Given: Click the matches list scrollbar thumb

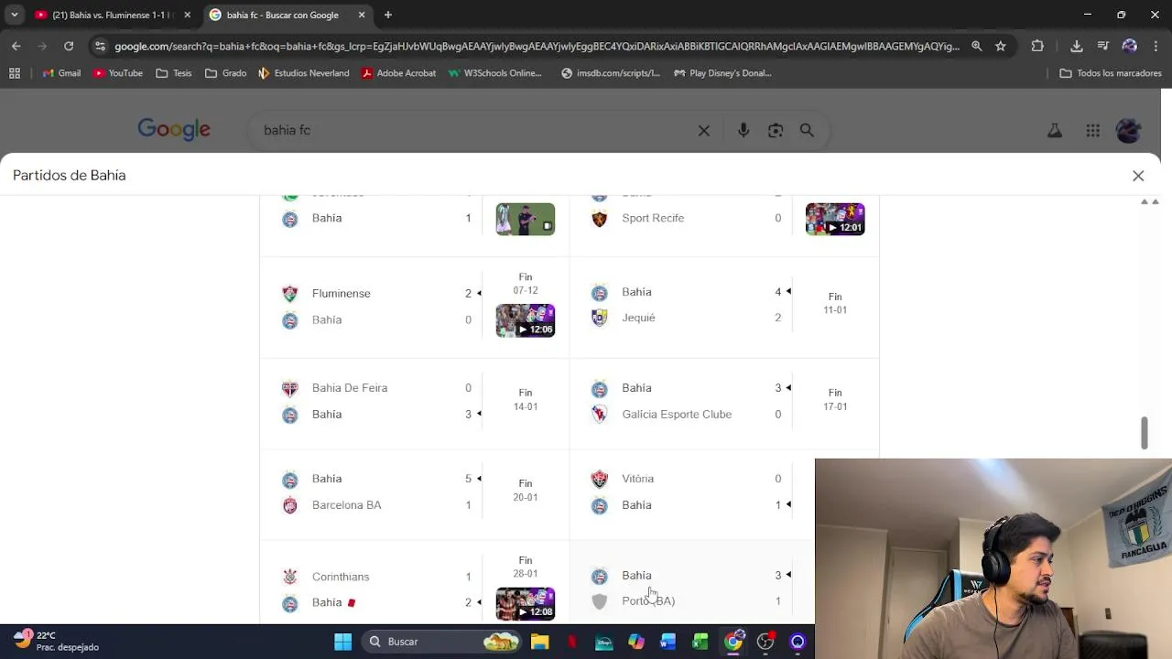Looking at the screenshot, I should point(1144,433).
